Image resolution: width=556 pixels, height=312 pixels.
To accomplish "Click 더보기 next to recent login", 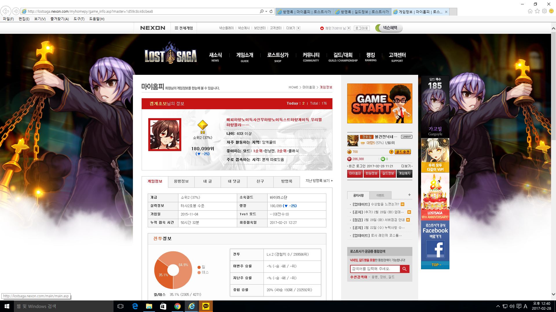I will click(x=407, y=166).
